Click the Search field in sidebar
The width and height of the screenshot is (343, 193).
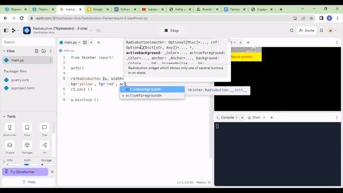(x=28, y=42)
